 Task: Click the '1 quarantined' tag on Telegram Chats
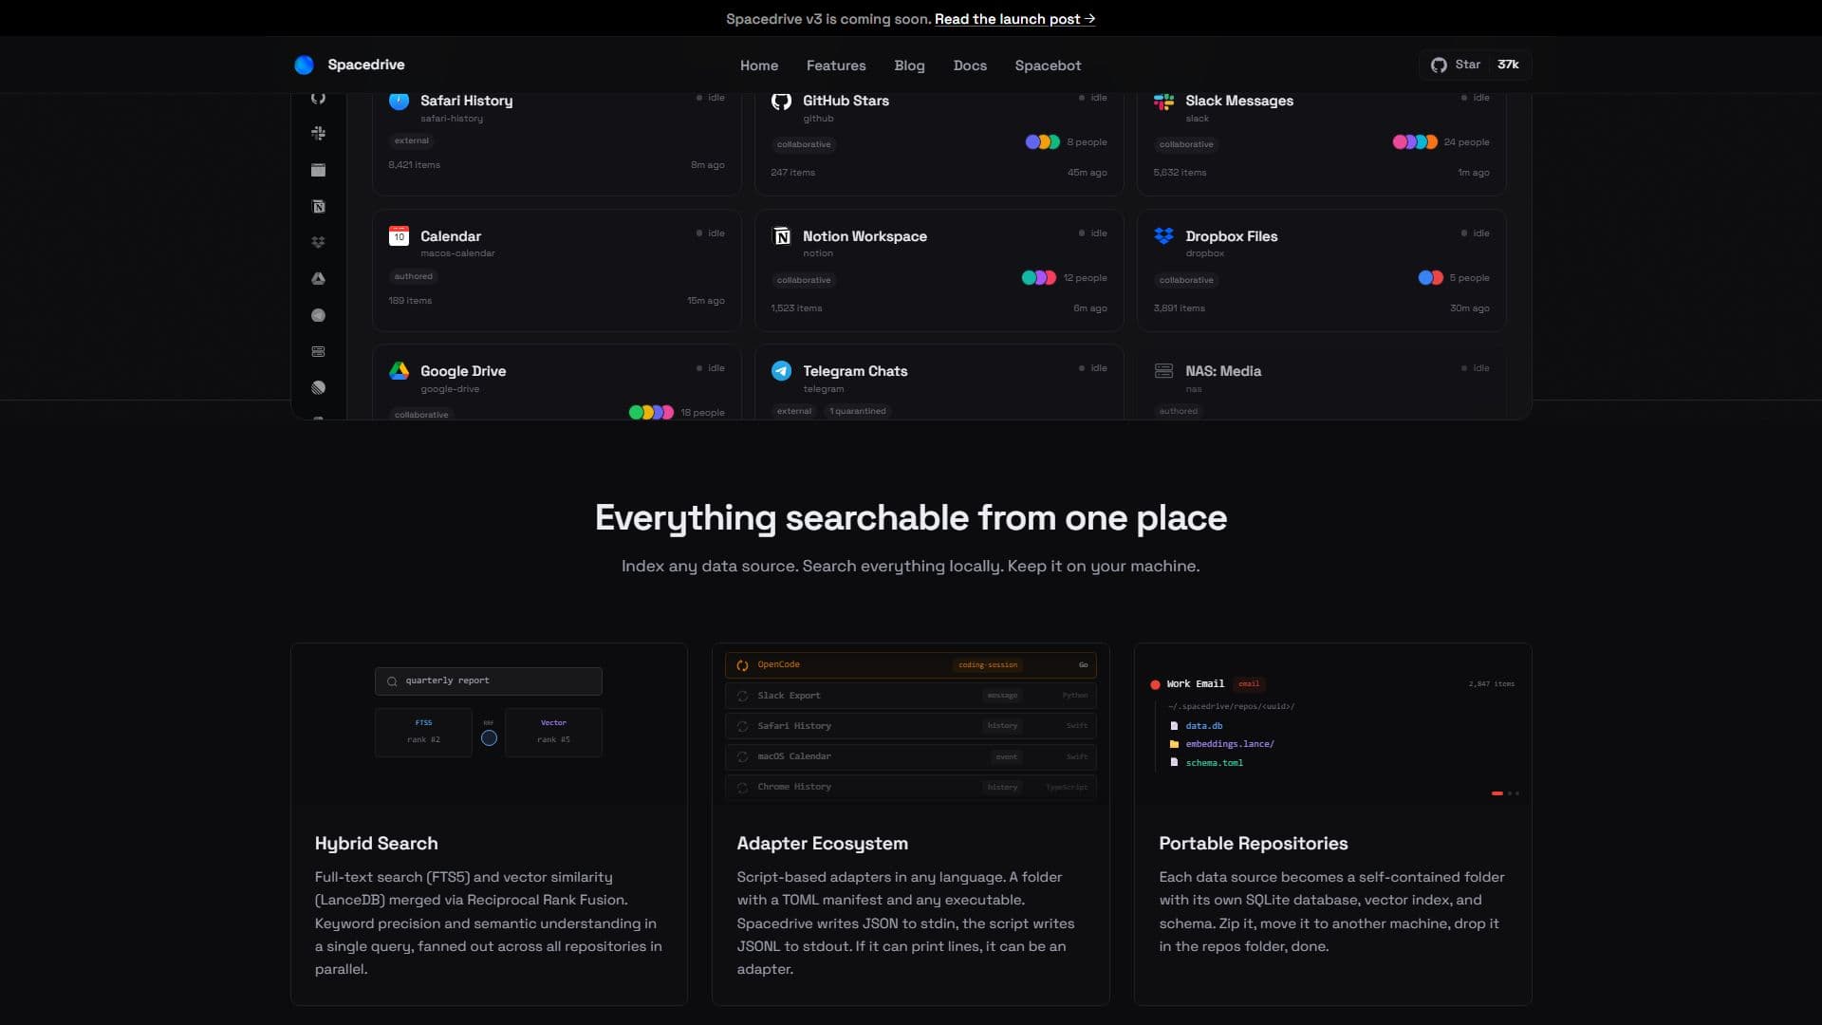(x=857, y=411)
